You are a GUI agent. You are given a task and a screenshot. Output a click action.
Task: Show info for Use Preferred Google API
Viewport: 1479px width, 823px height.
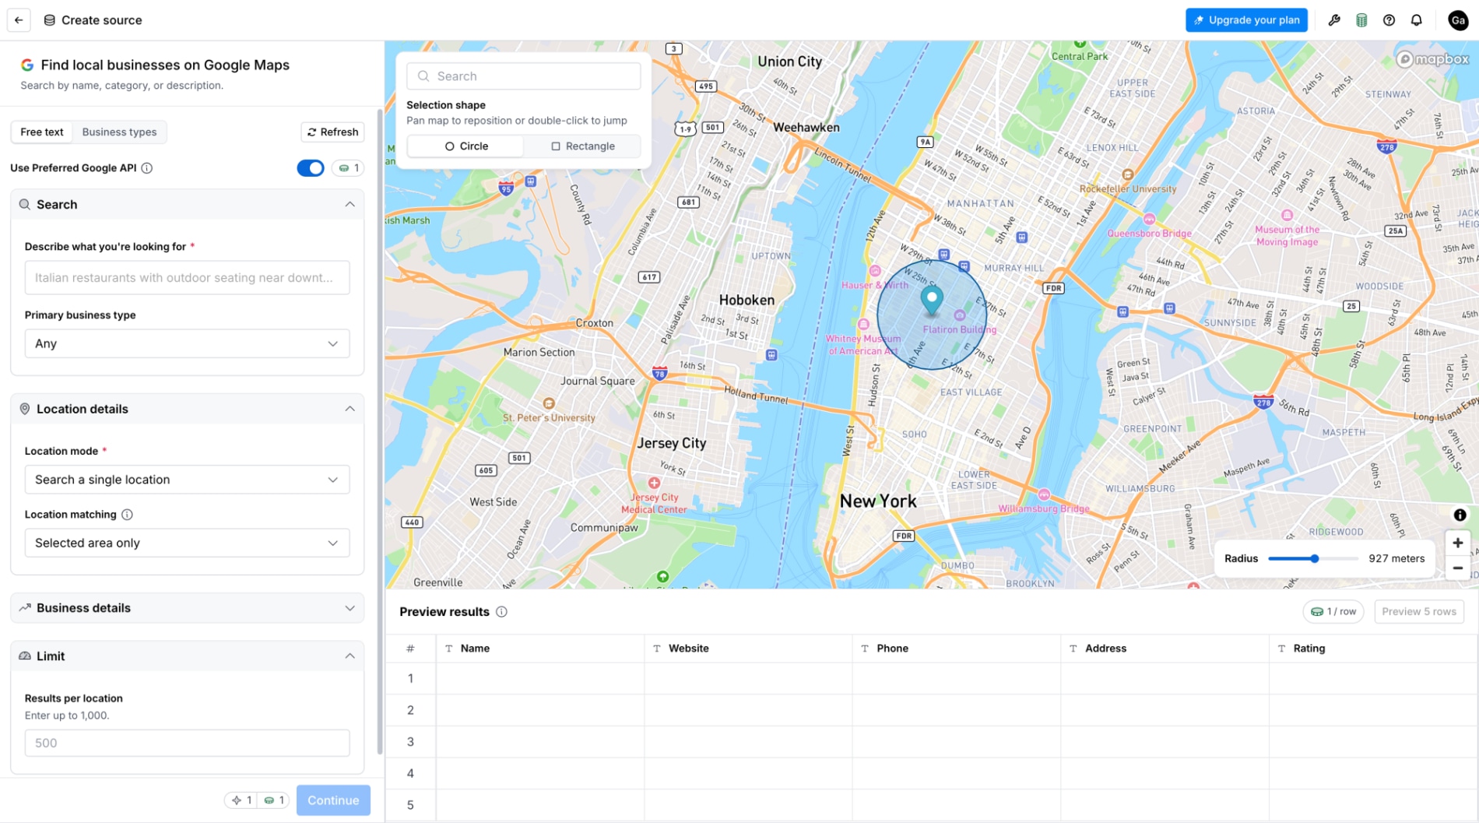pos(147,168)
